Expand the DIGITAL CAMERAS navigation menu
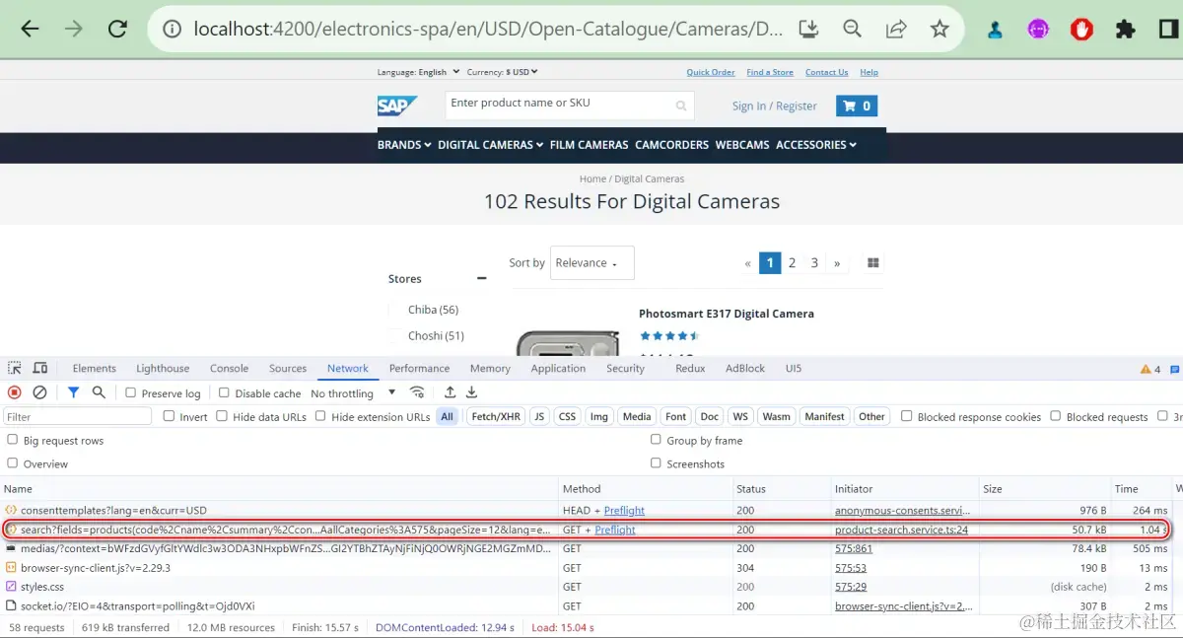Screen dimensions: 1183x638 (491, 145)
